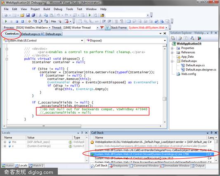The width and height of the screenshot is (220, 176).
Task: Switch to the Autos tab
Action: coord(8,166)
